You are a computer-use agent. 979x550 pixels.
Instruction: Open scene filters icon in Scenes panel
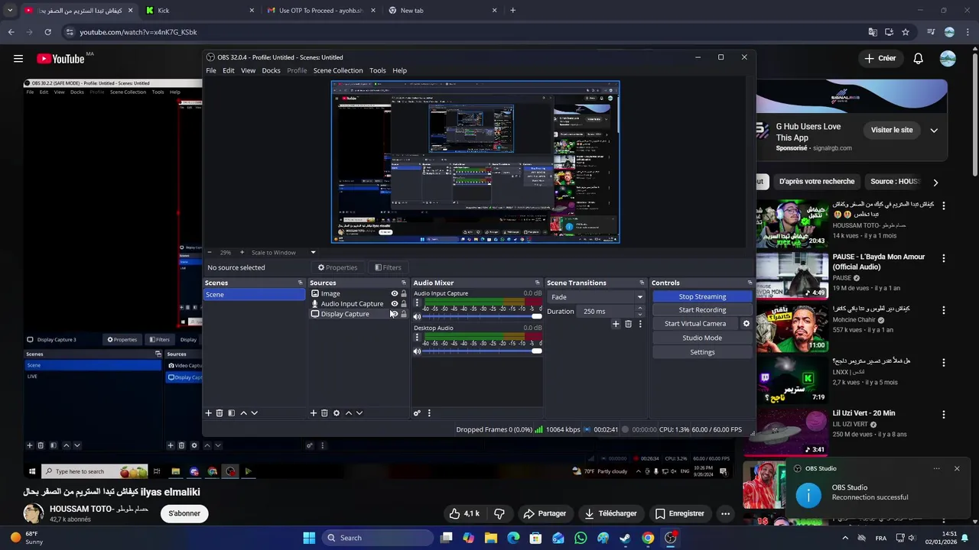(231, 413)
